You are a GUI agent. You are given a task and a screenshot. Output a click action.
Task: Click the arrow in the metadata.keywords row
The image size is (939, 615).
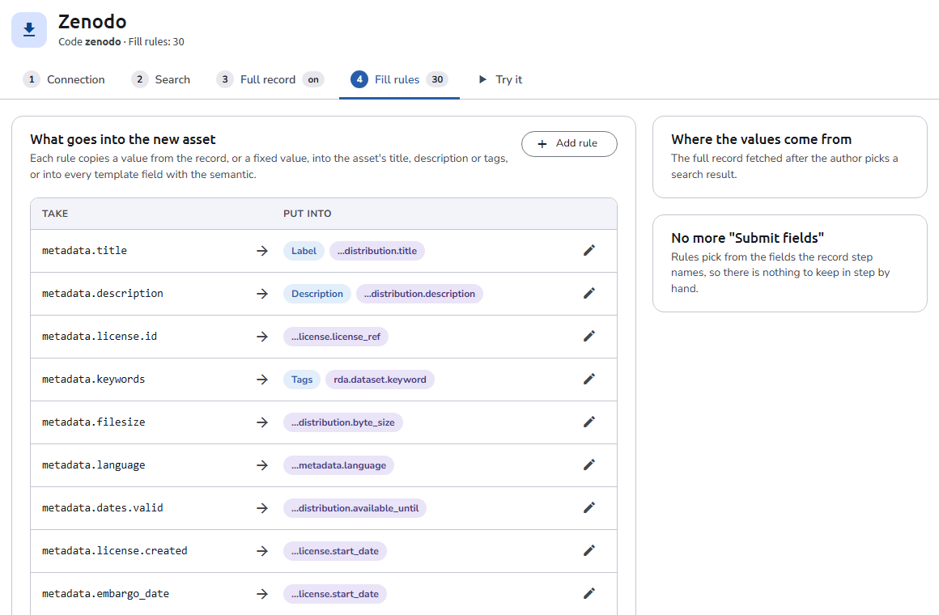pos(262,380)
